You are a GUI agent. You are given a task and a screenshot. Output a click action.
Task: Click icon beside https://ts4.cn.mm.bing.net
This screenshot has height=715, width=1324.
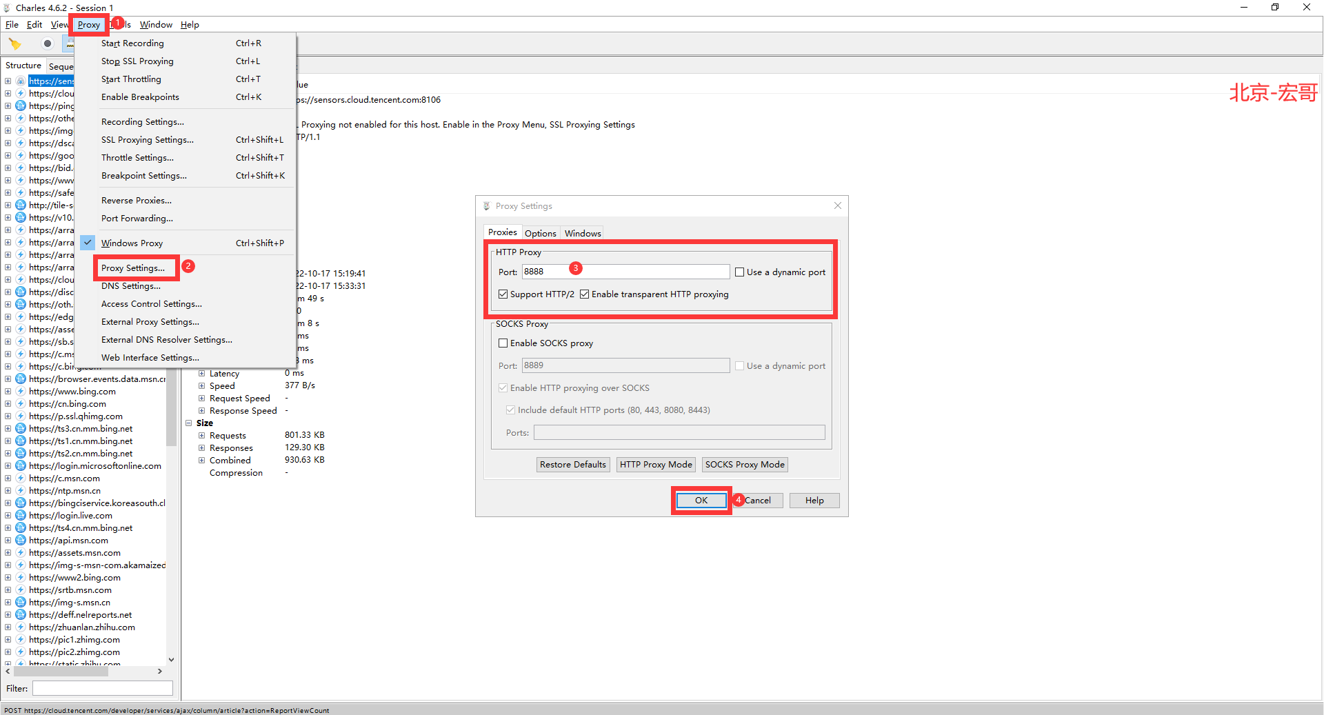[21, 528]
